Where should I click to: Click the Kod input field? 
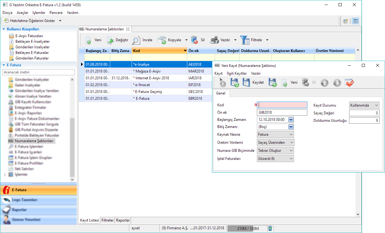click(x=282, y=105)
